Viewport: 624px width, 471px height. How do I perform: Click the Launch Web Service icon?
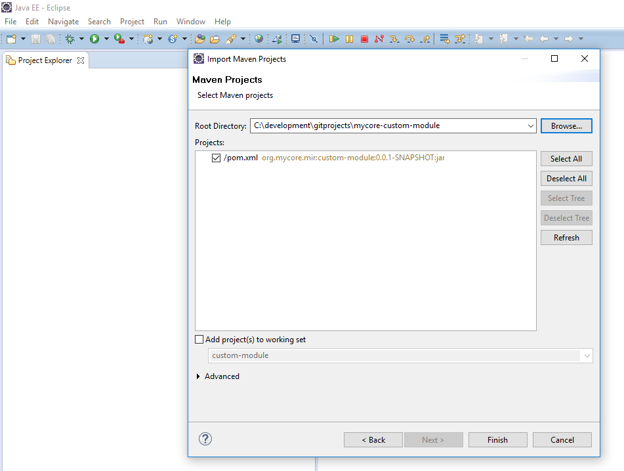(x=278, y=39)
